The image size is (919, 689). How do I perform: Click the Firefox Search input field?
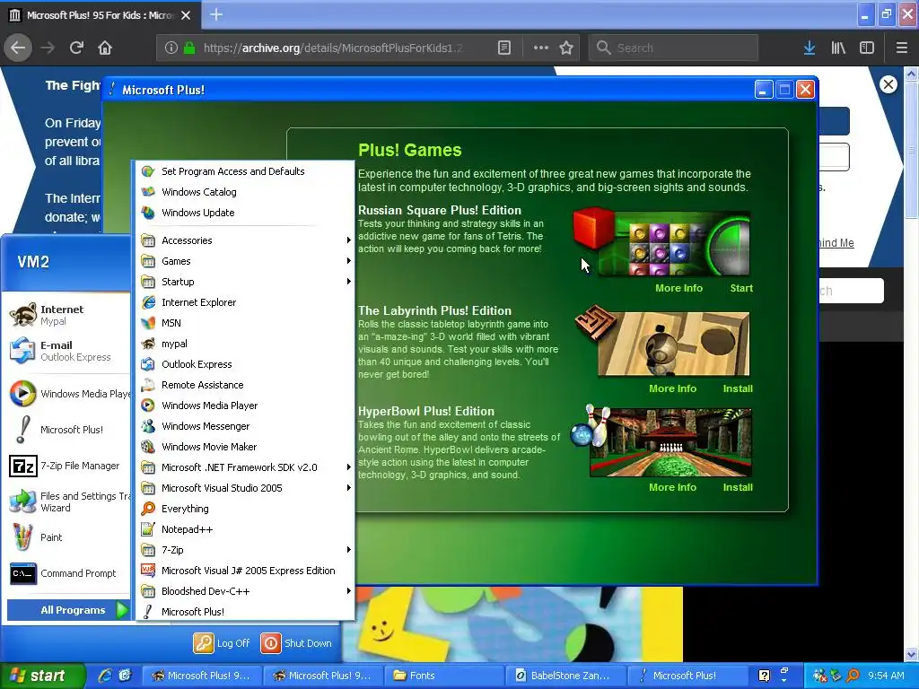click(673, 48)
